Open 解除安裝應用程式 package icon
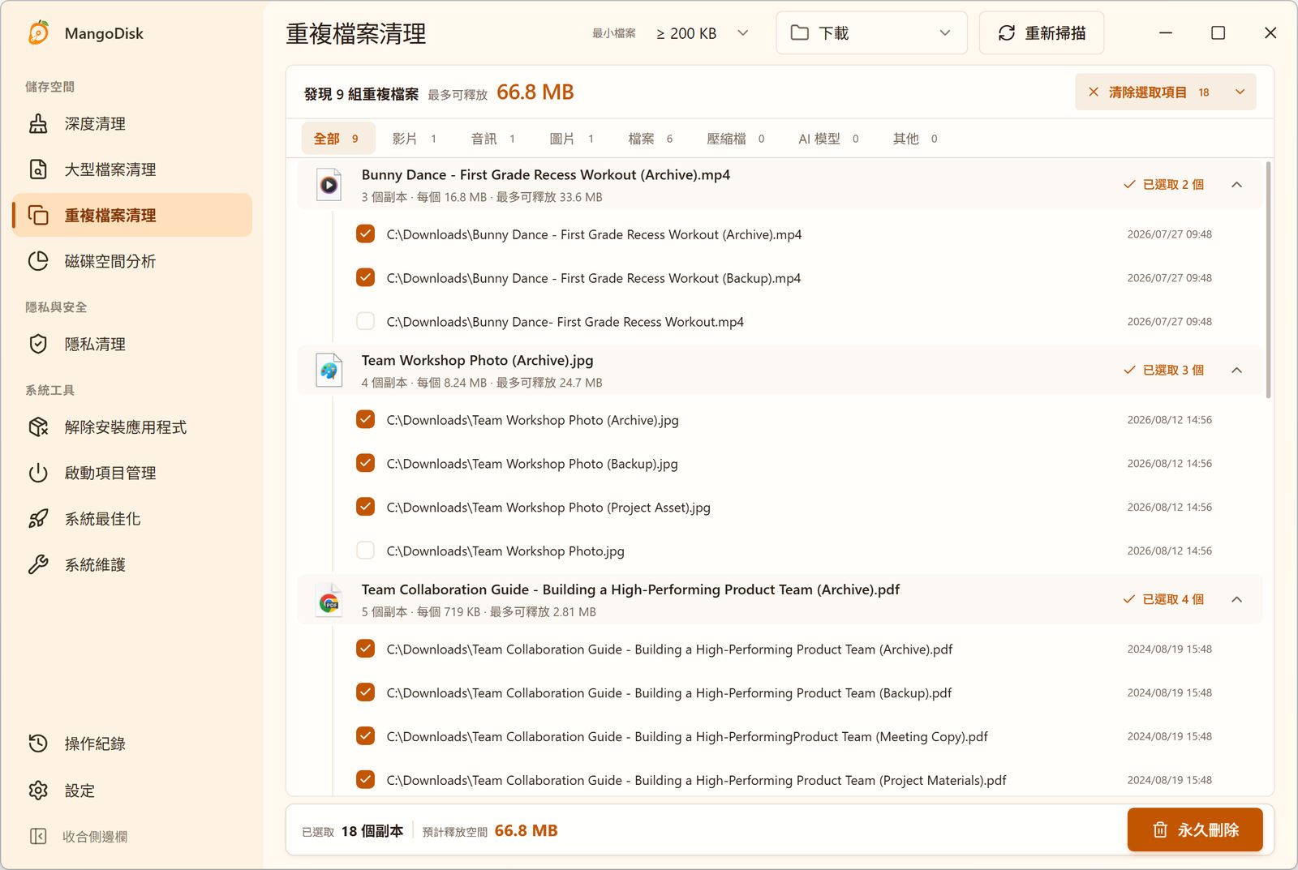The image size is (1298, 870). coord(38,427)
